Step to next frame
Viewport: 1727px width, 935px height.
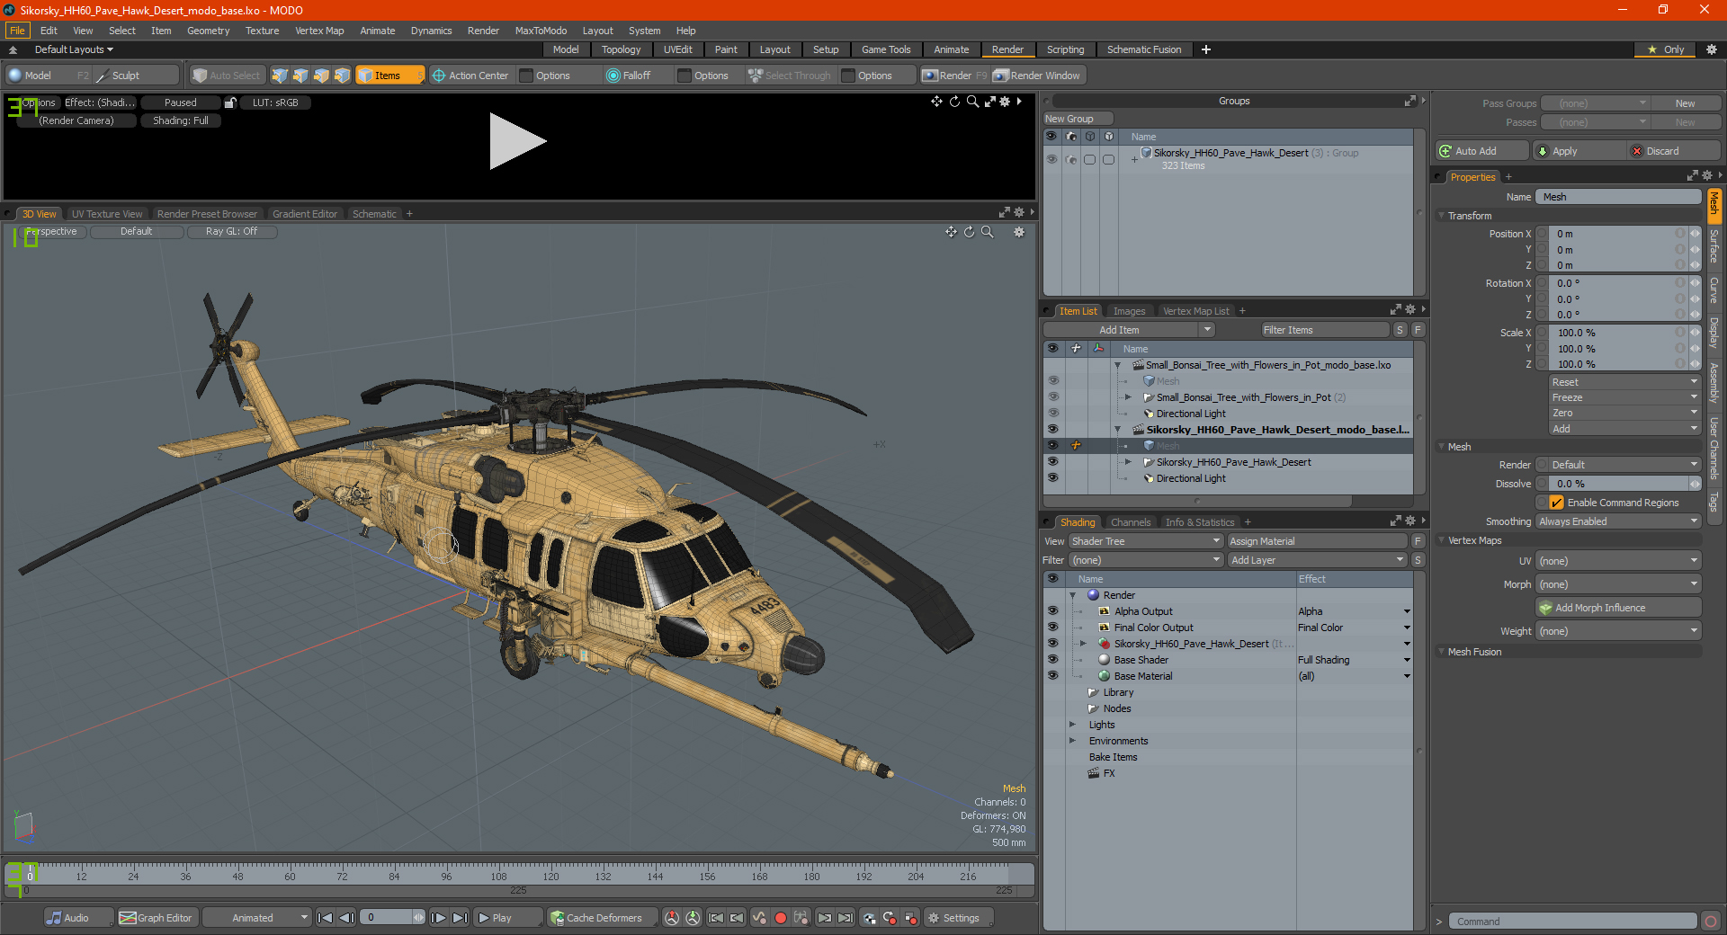438,918
